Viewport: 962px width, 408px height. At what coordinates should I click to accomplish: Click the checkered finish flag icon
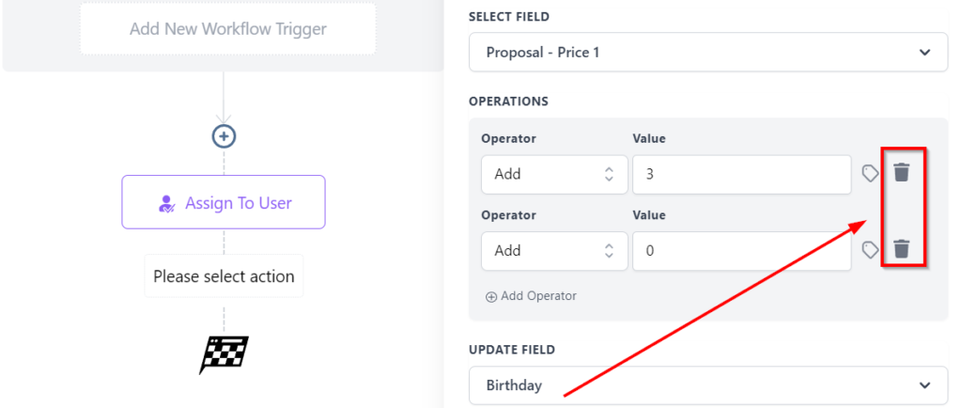pyautogui.click(x=224, y=353)
